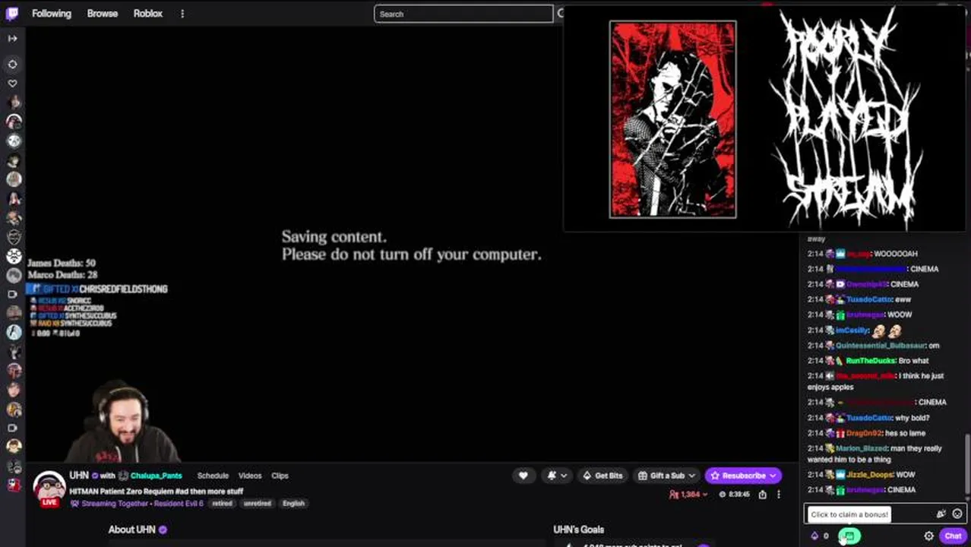This screenshot has width=971, height=547.
Task: Visit Chalupa_Pants co-streamer channel
Action: [x=156, y=476]
